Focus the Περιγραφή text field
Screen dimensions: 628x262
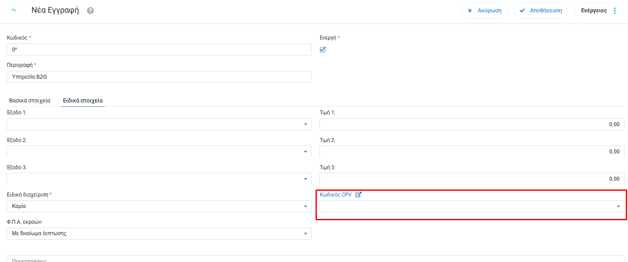coord(159,77)
